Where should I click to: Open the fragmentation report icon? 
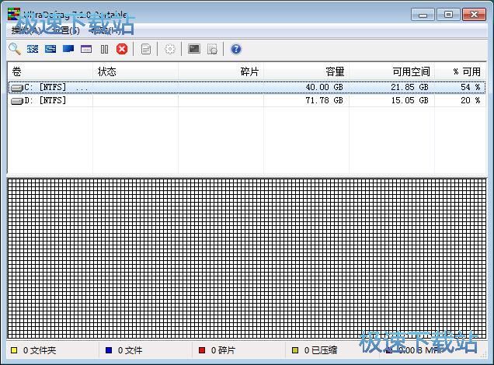pos(146,49)
